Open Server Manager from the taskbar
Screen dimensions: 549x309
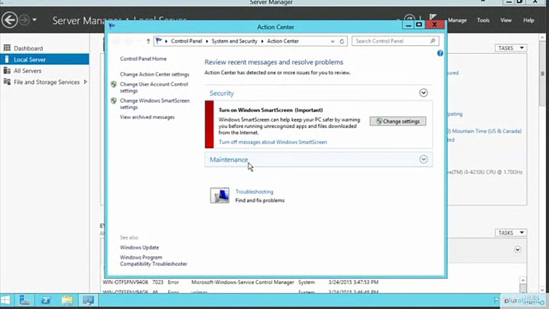tap(24, 300)
